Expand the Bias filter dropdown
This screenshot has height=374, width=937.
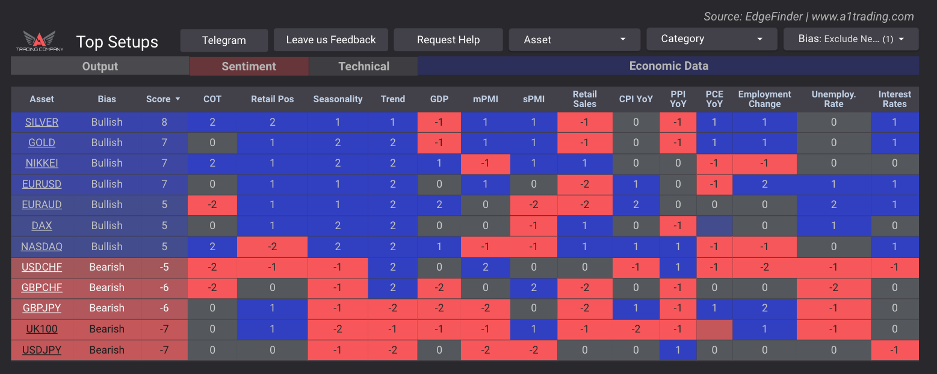coord(850,39)
